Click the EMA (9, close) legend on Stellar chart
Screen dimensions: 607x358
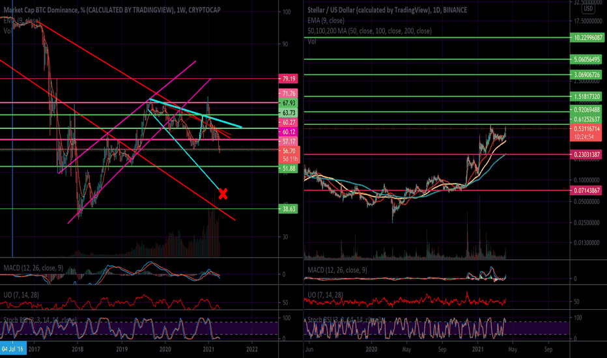326,21
